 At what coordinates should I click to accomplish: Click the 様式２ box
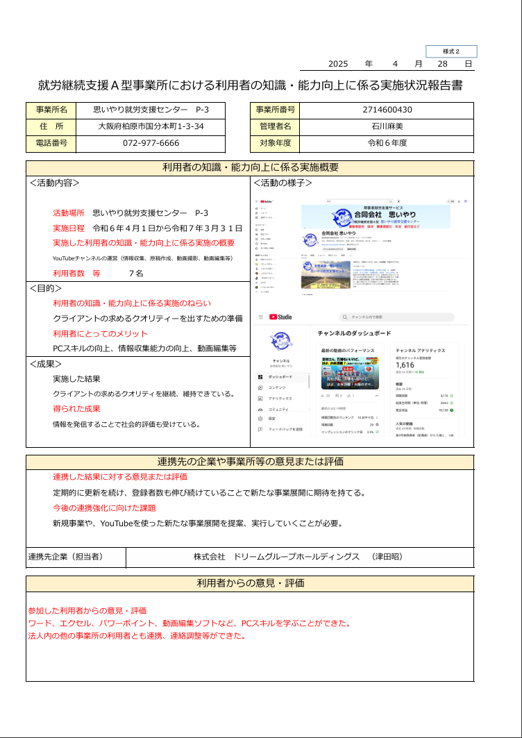coord(451,51)
